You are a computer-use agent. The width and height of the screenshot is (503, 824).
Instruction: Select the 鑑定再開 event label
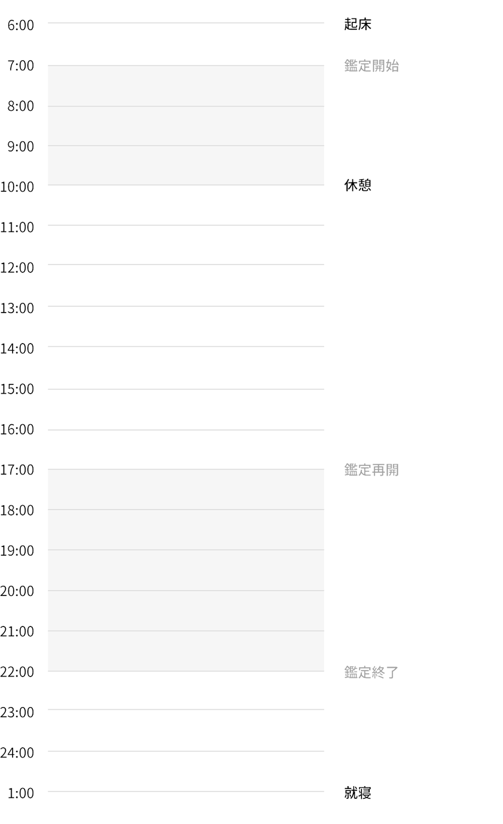[371, 470]
